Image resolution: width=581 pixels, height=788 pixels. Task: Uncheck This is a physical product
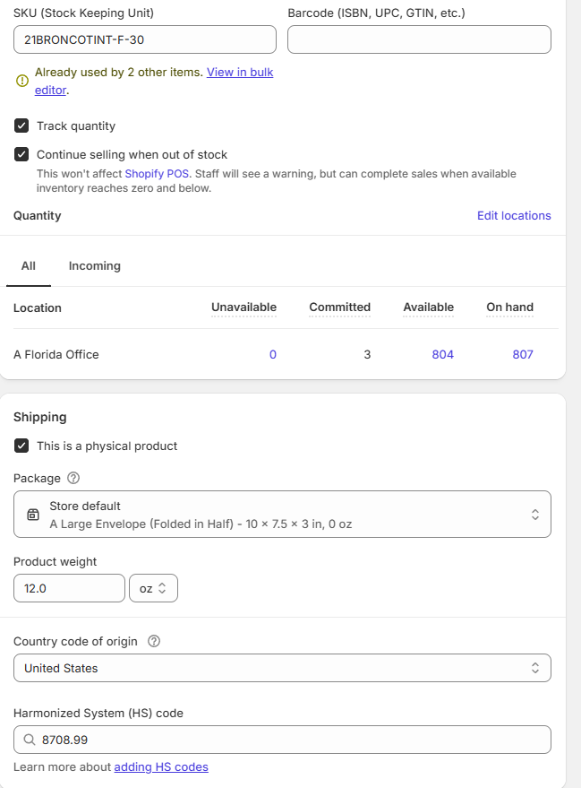[22, 446]
